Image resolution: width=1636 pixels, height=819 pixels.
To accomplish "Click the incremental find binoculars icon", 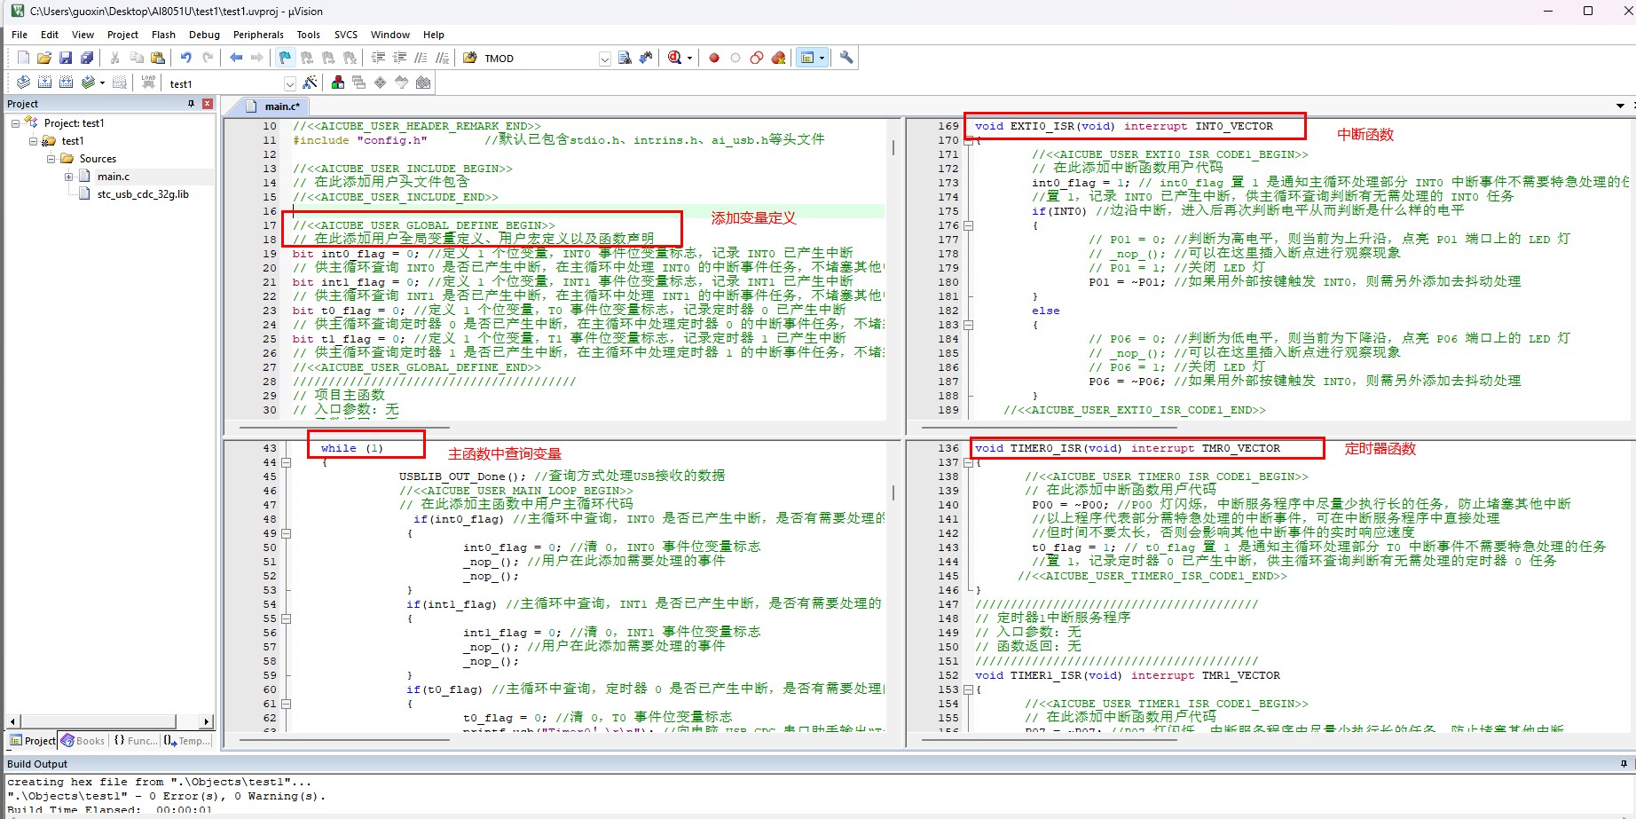I will tap(646, 58).
